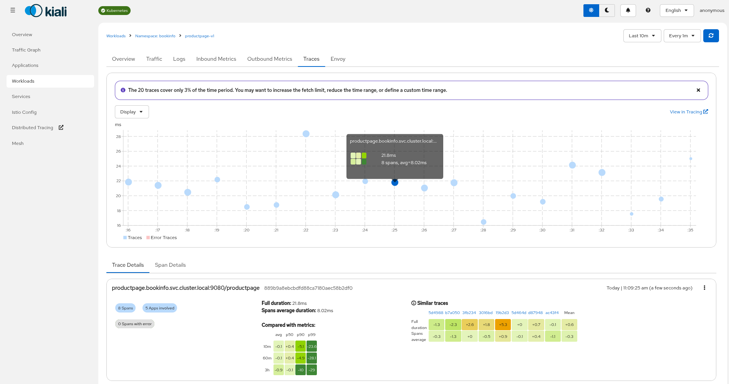The image size is (729, 384).
Task: Click the View in Tracing link
Action: (688, 112)
